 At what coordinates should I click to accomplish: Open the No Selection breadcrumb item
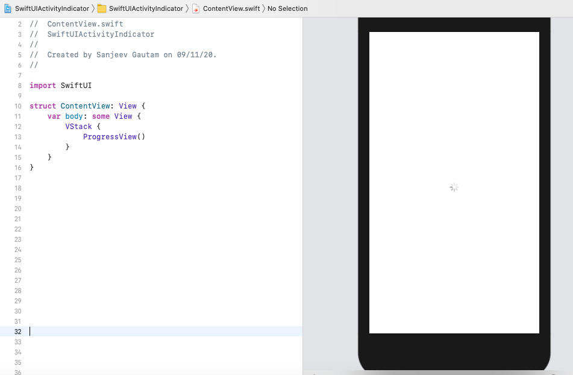(x=287, y=8)
